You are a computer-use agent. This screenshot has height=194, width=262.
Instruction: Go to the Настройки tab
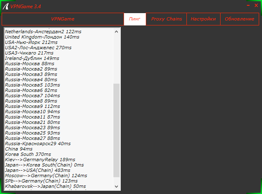coord(203,19)
